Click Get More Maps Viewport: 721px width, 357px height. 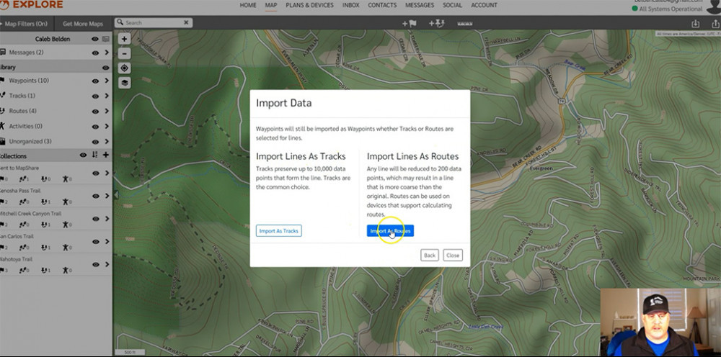coord(83,24)
